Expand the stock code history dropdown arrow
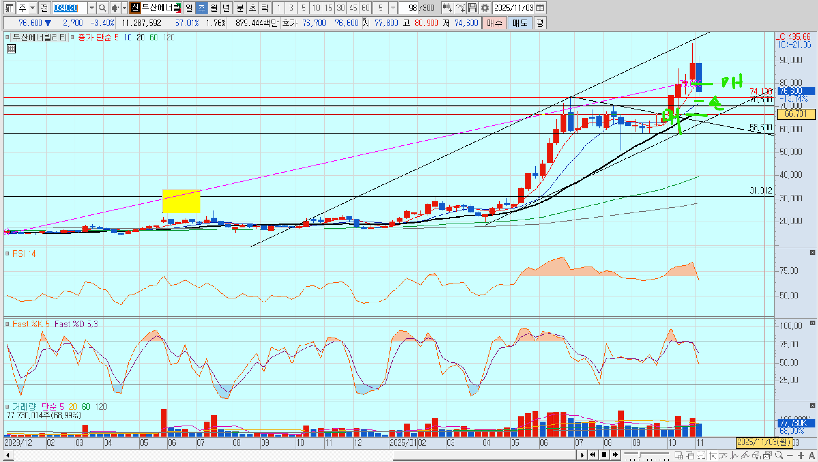 pos(92,8)
